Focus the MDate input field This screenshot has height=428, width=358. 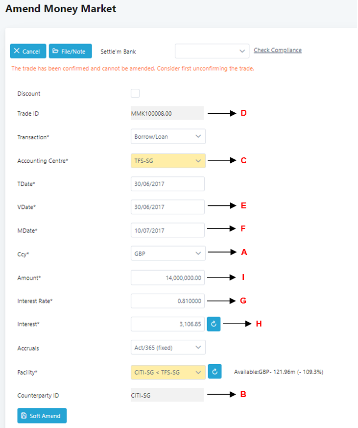point(167,230)
